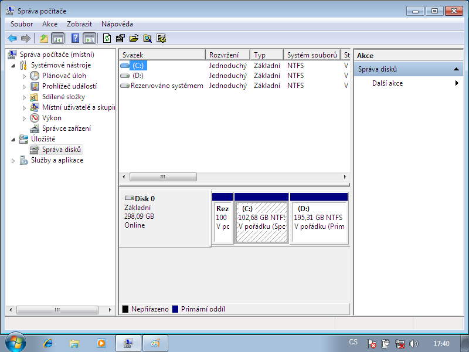Click the settings list toolbar icon
469x352 pixels.
[x=161, y=38]
